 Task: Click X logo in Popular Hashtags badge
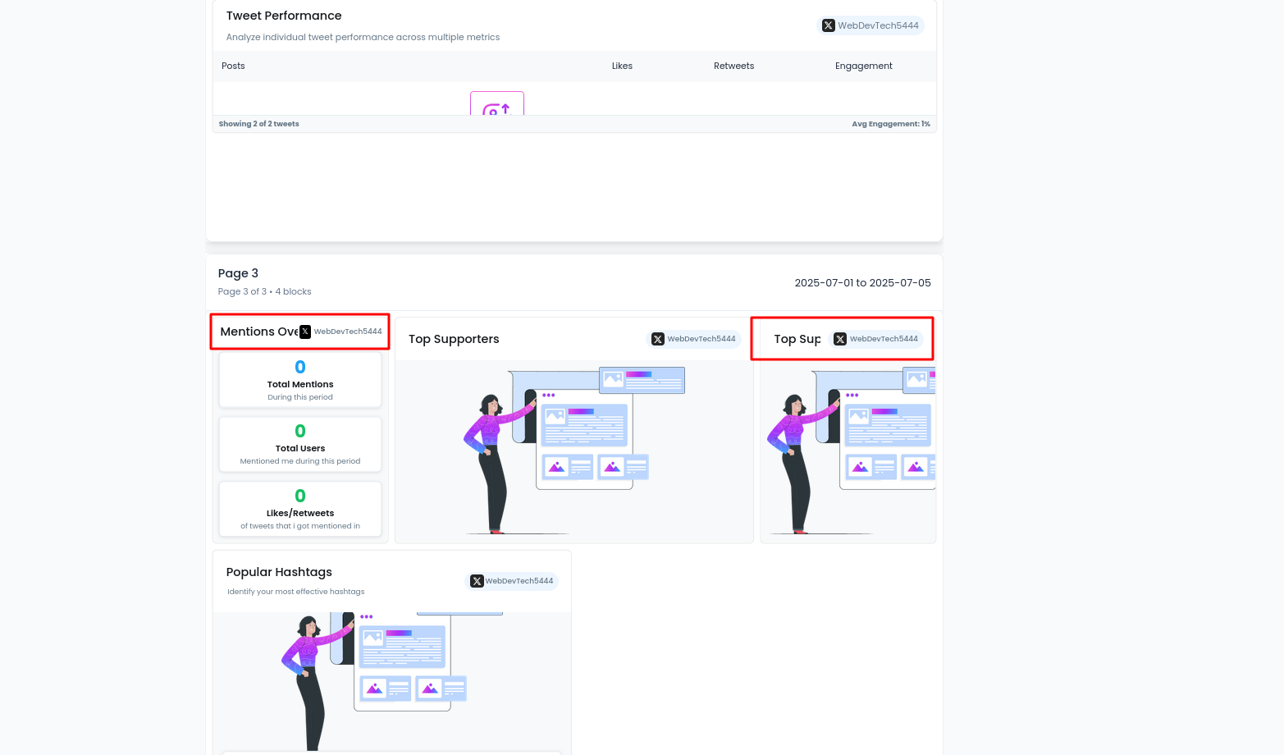tap(477, 581)
